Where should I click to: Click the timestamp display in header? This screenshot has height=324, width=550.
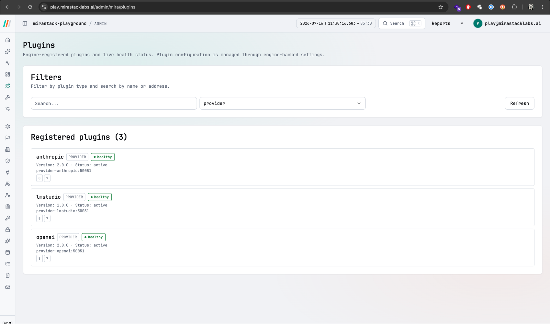pos(336,23)
